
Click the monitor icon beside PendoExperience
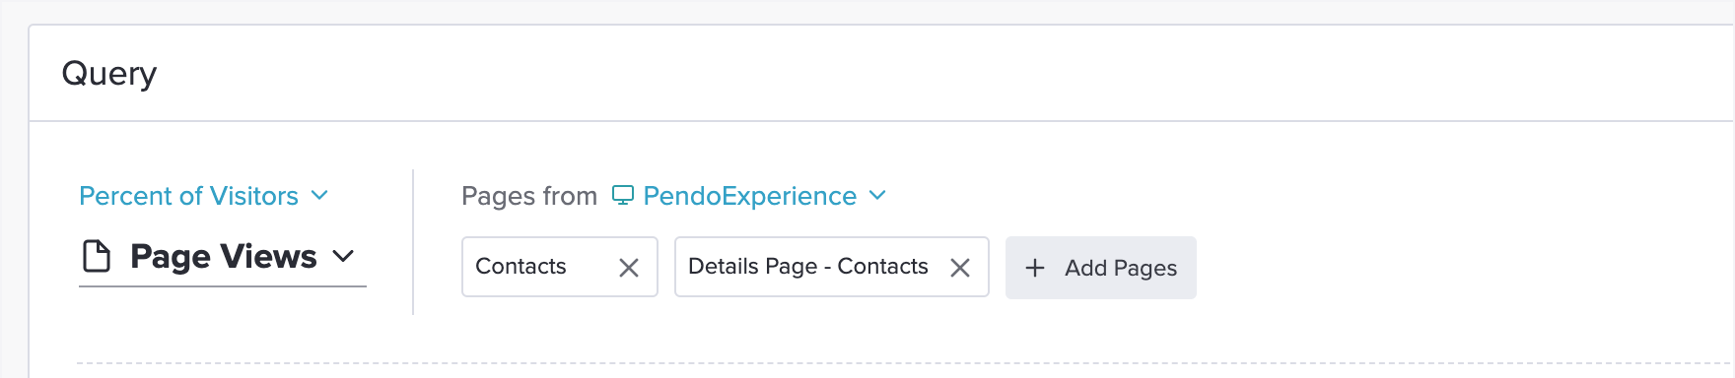(x=623, y=195)
